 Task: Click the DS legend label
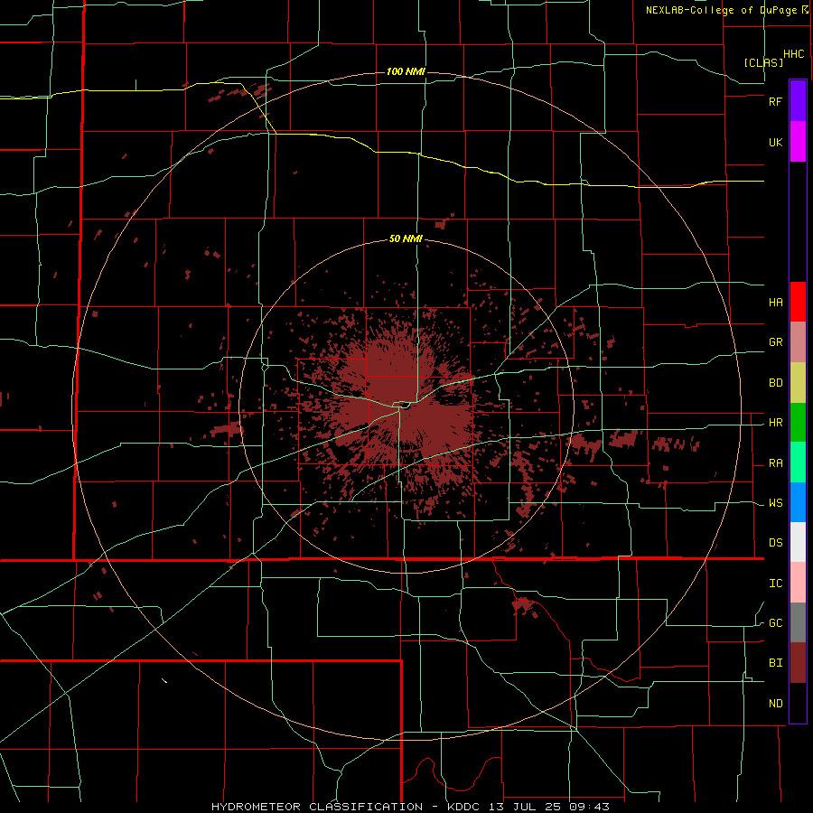(775, 543)
